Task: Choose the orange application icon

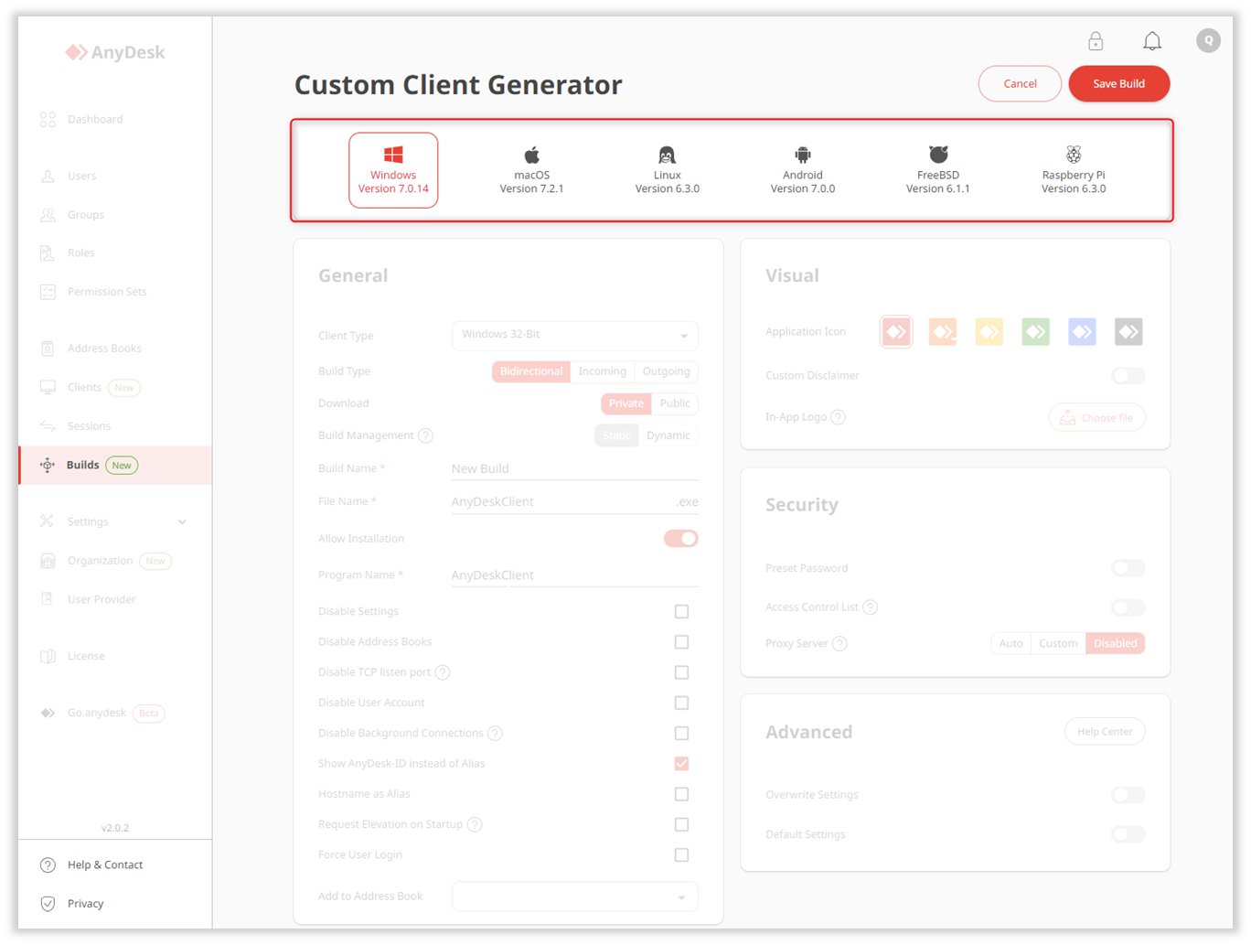Action: [x=943, y=331]
